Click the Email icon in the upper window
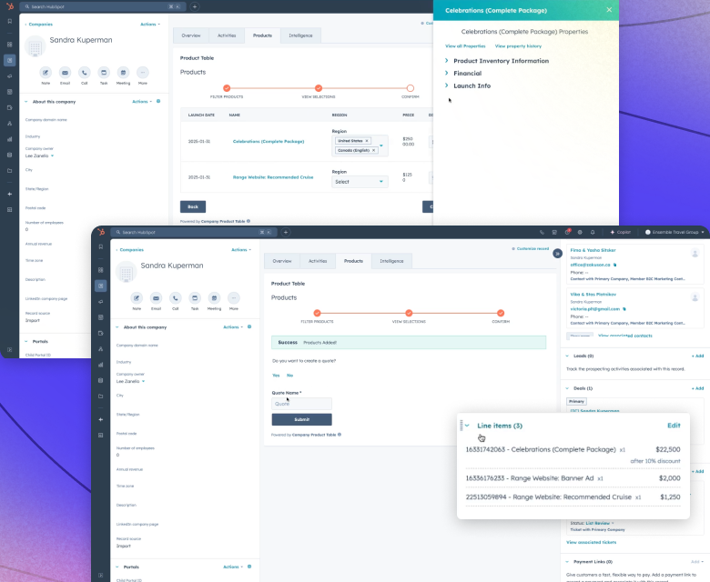The height and width of the screenshot is (582, 710). 65,73
